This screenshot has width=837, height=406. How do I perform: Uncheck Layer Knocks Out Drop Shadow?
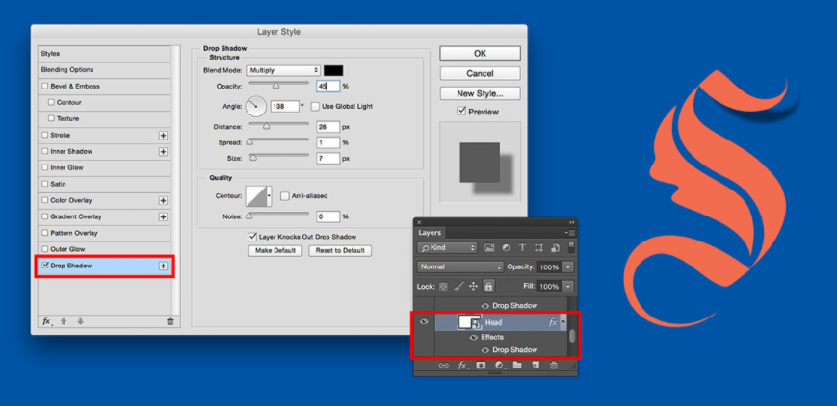tap(252, 237)
